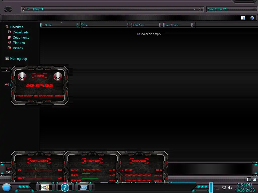Sort by the Total Size column header
Screen dimensions: 258x193
[x=145, y=25]
